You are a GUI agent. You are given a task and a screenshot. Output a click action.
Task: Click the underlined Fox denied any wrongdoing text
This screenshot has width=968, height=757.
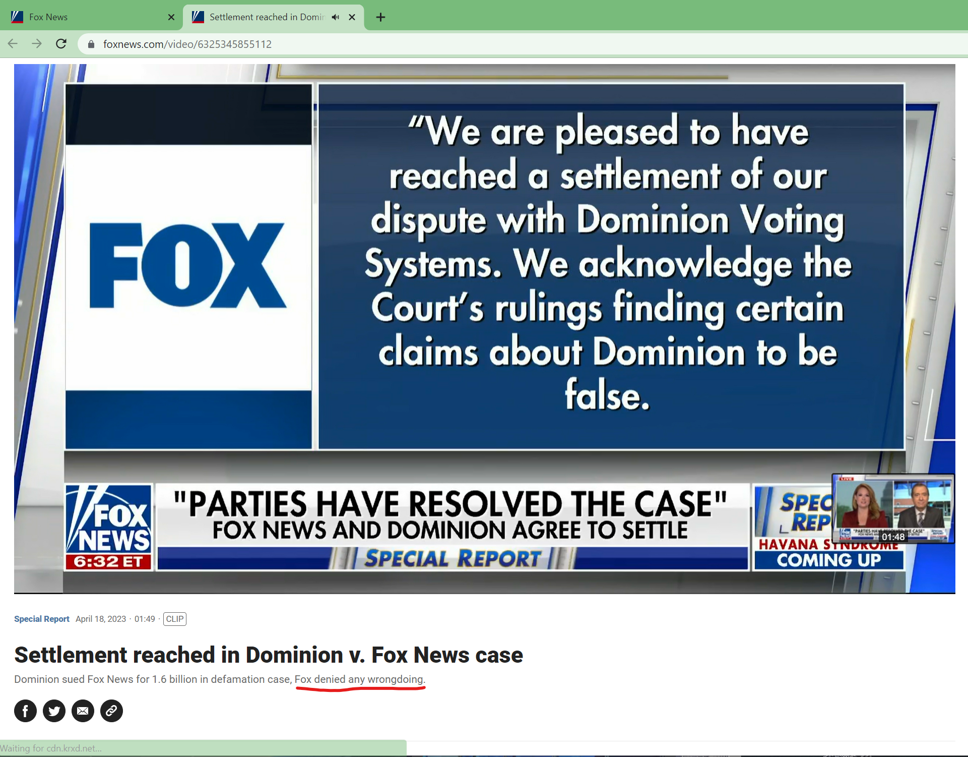pyautogui.click(x=360, y=679)
